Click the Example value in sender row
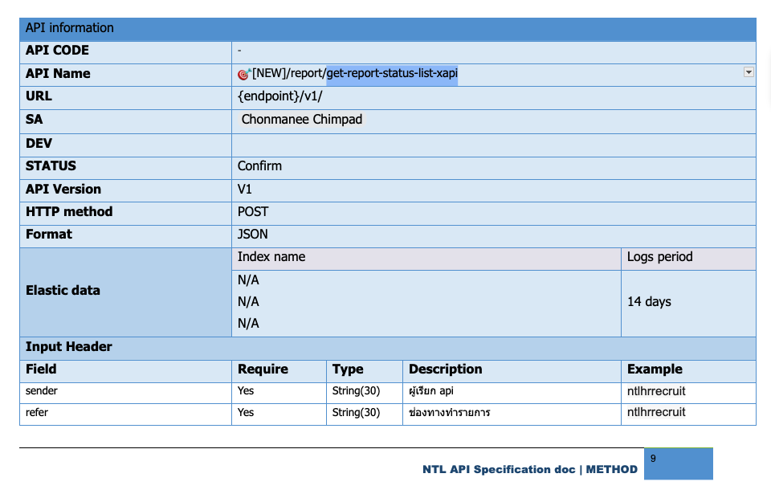 (656, 391)
